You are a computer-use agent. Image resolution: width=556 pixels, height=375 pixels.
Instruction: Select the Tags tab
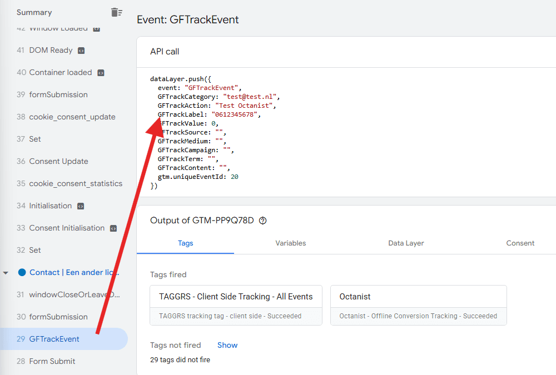click(186, 243)
